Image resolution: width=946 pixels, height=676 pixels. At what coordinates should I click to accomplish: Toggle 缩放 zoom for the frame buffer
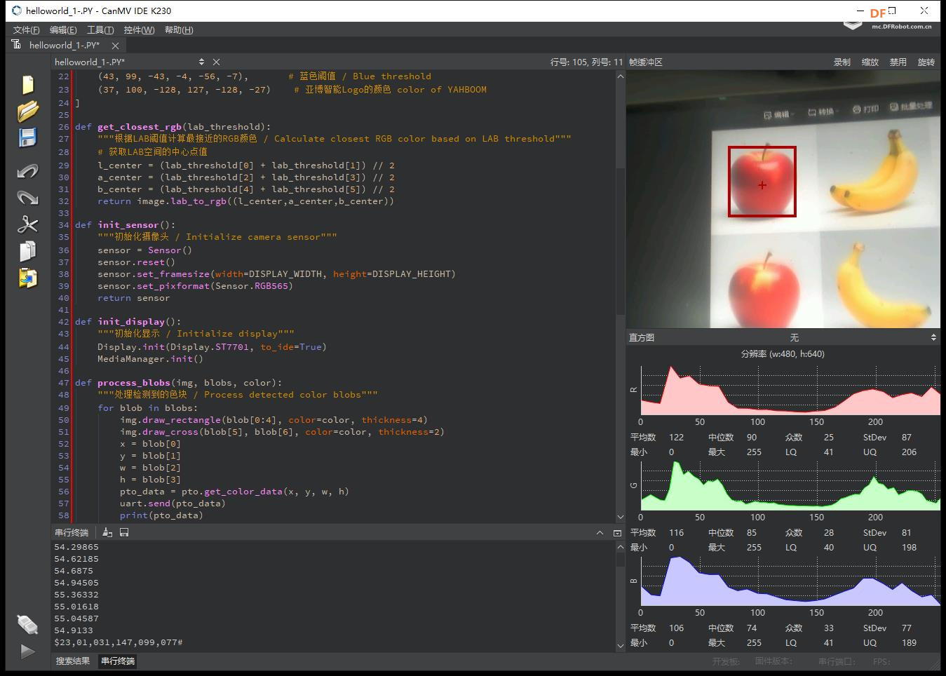[870, 62]
